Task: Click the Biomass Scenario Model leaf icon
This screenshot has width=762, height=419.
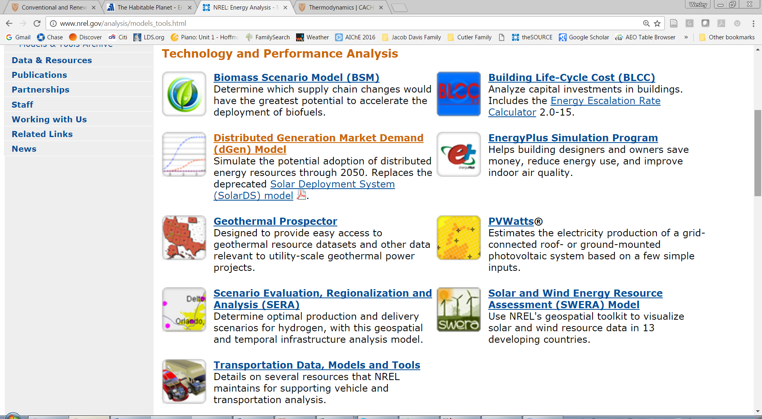Action: click(x=184, y=94)
